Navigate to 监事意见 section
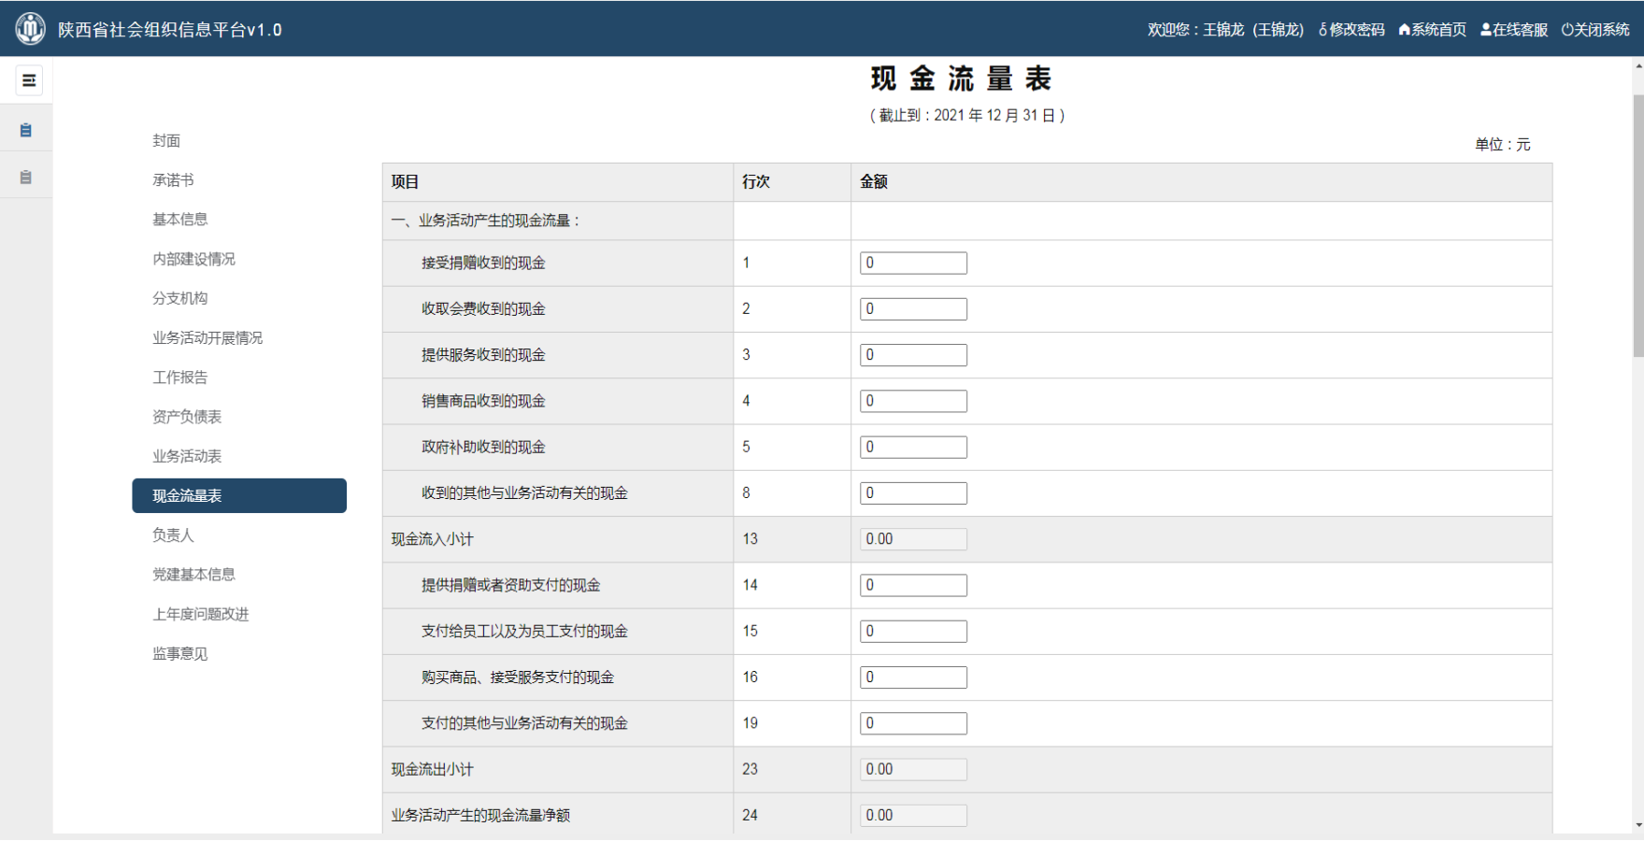Viewport: 1644px width, 841px height. coord(180,653)
